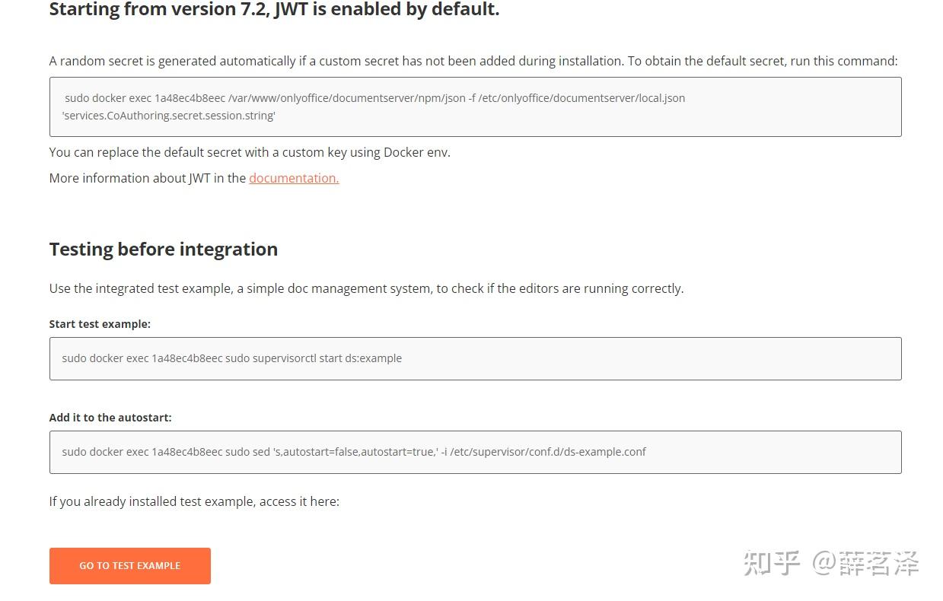Click the 'Add it to the autostart:' label
Image resolution: width=943 pixels, height=601 pixels.
pos(110,418)
